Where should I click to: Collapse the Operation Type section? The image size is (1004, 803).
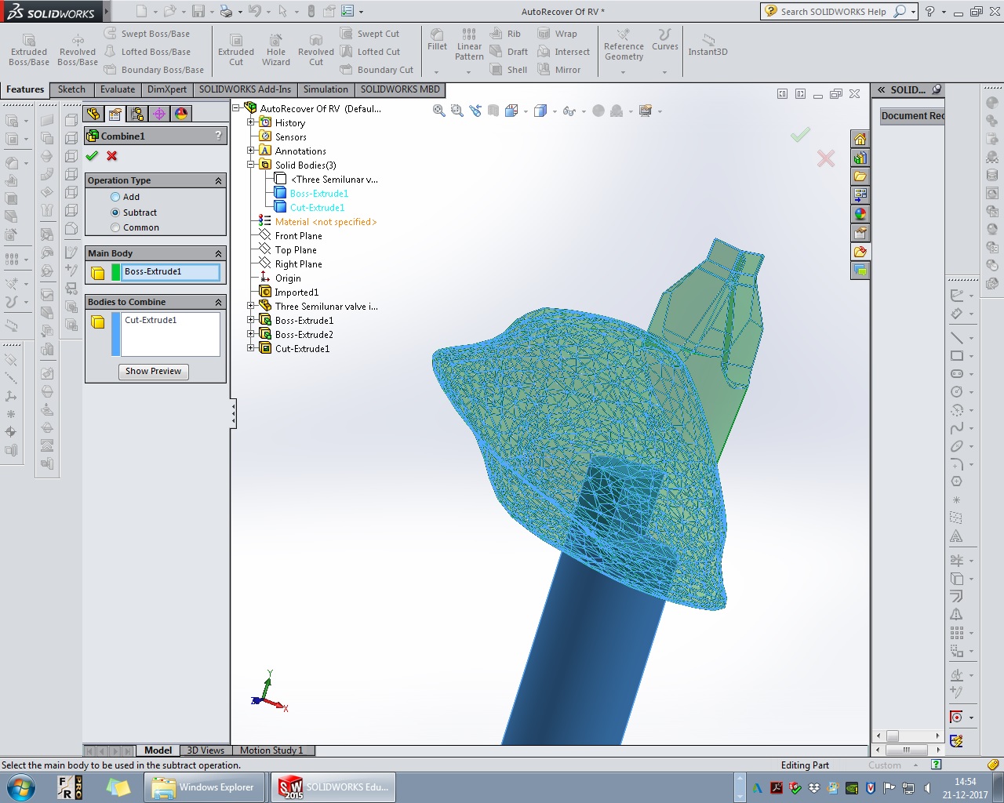218,180
